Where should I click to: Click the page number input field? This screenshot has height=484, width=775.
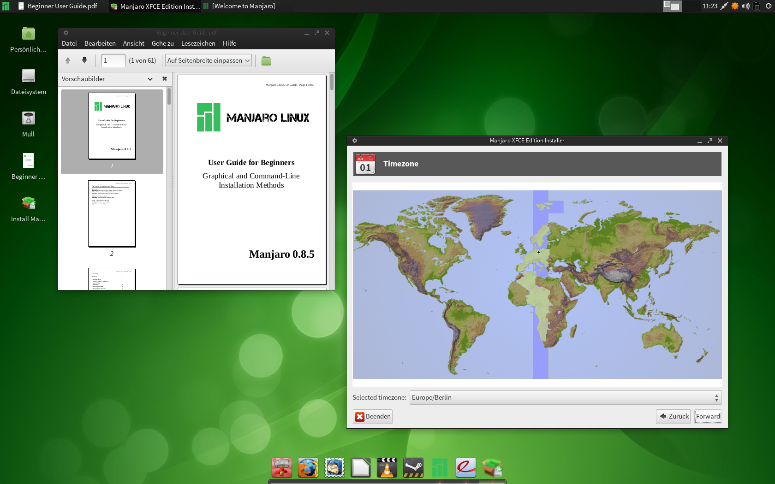point(113,60)
